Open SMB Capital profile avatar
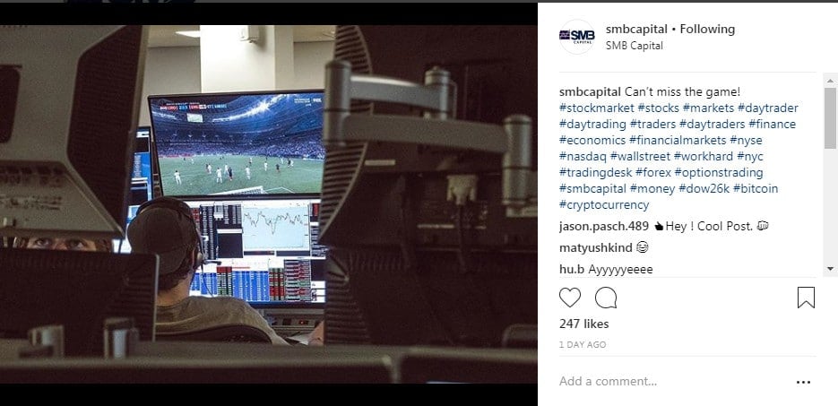 click(x=577, y=37)
